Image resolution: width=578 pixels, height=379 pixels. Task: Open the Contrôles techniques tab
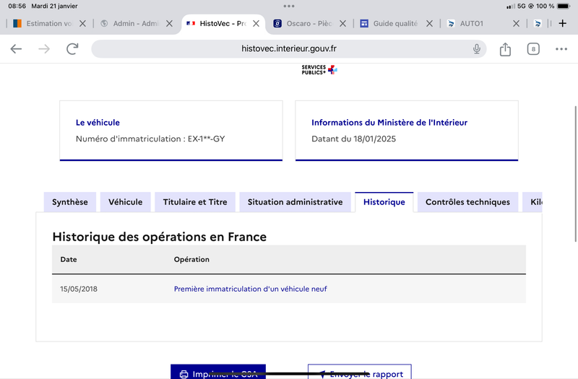pos(467,202)
